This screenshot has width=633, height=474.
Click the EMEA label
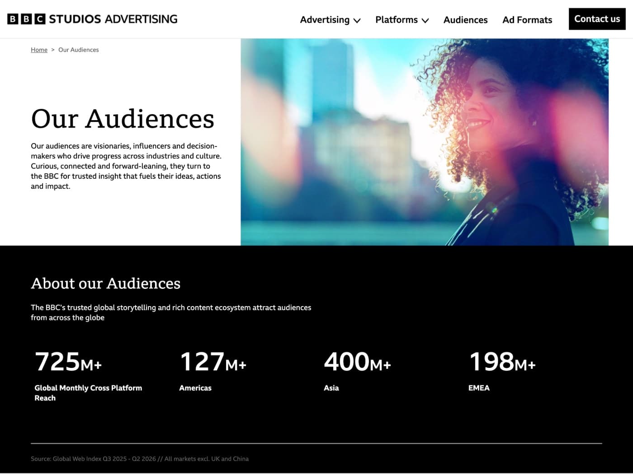pos(479,388)
